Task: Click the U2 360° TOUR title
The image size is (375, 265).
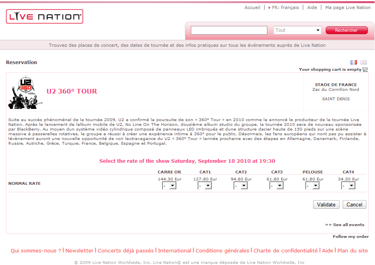Action: click(72, 91)
